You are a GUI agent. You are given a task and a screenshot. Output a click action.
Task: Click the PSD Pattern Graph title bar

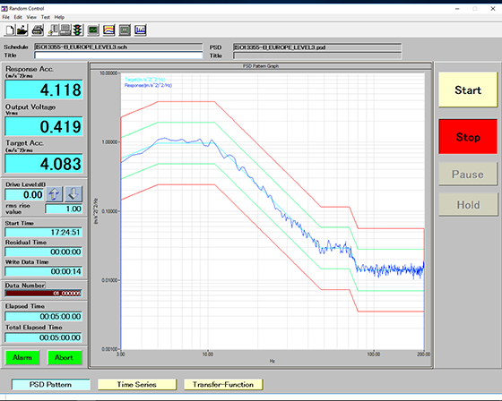click(x=261, y=66)
